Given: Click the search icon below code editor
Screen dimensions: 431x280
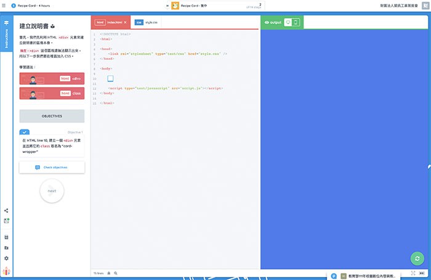Looking at the screenshot, I should coord(115,273).
